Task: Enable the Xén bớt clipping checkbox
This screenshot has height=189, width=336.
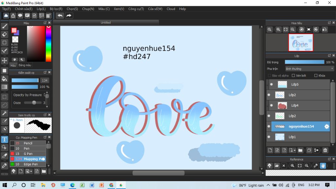Action: pos(293,76)
